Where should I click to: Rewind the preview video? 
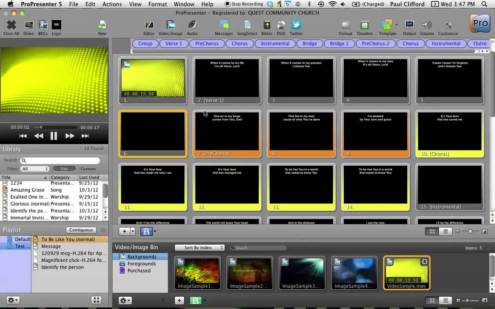point(39,136)
